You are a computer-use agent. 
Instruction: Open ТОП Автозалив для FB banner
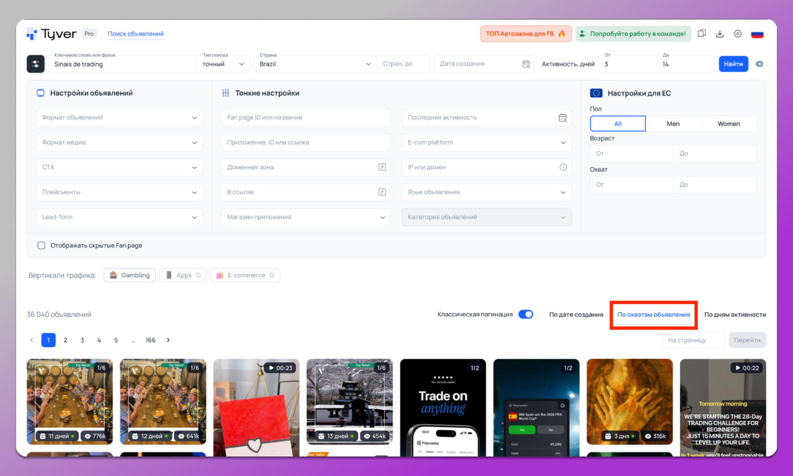coord(525,34)
